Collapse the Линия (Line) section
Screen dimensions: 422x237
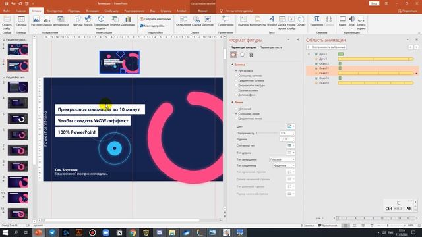(x=232, y=103)
